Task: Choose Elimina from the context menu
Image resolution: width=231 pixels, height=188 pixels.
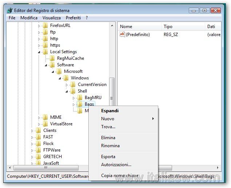Action: 108,138
